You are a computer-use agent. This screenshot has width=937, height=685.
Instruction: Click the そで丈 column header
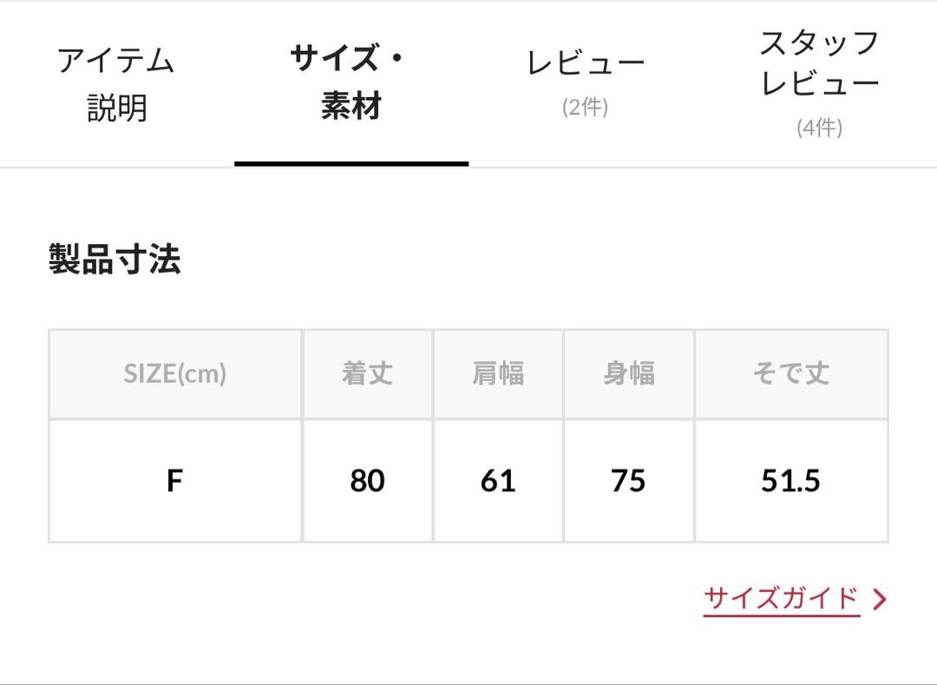[791, 374]
